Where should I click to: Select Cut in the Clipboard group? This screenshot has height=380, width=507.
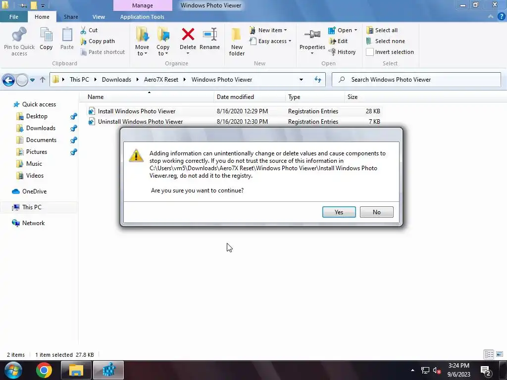(89, 30)
